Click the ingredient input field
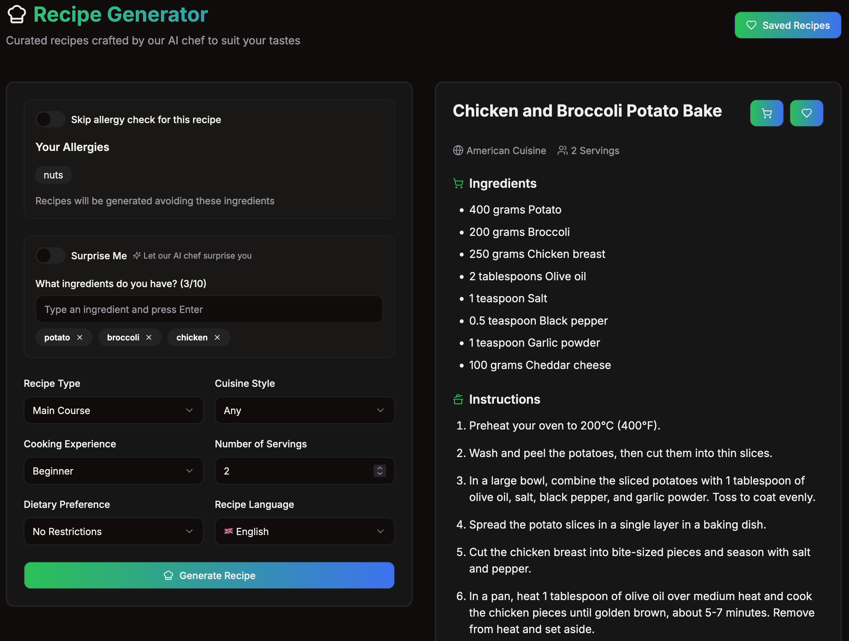The height and width of the screenshot is (641, 849). click(x=209, y=309)
